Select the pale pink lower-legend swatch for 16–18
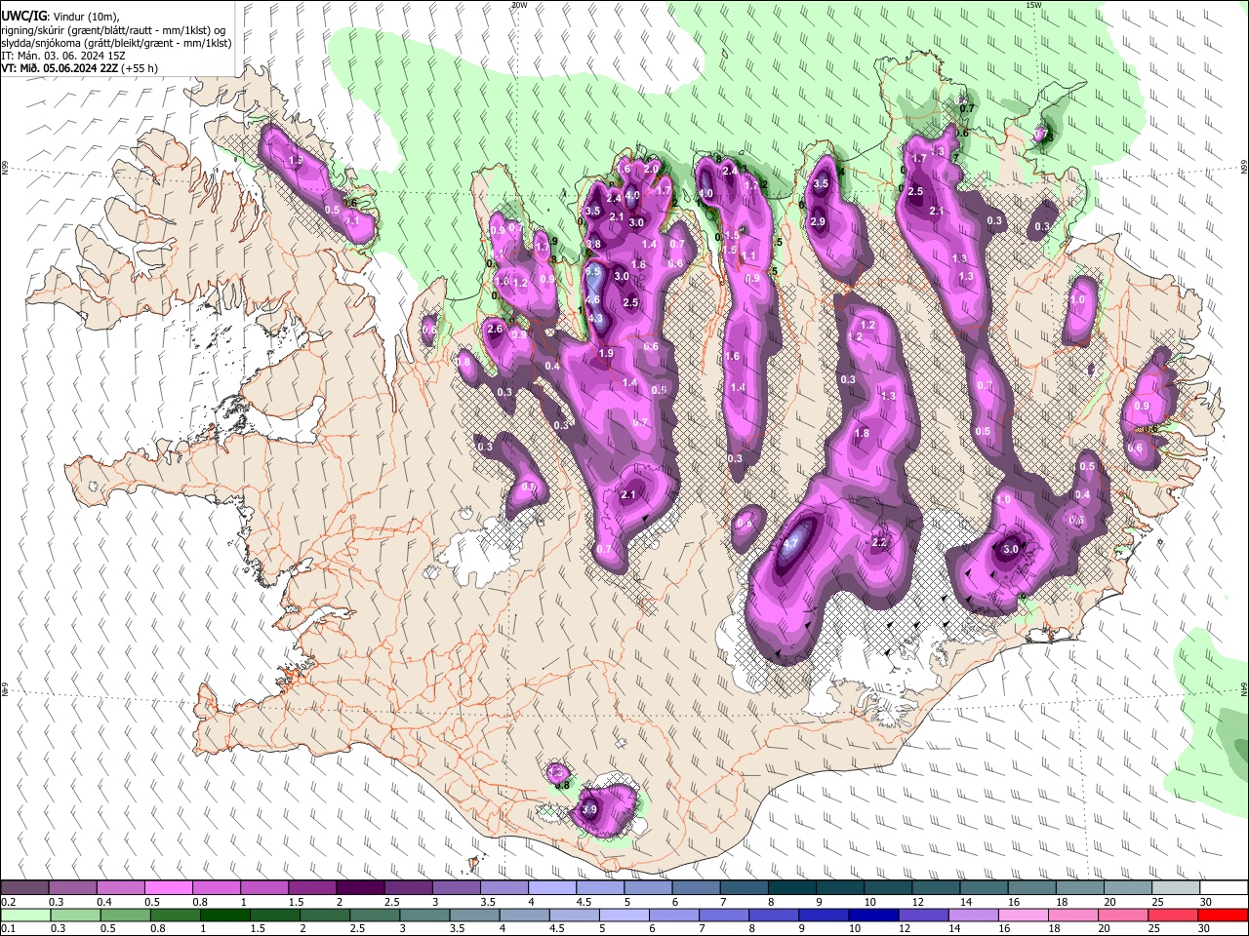This screenshot has height=936, width=1249. tap(1022, 915)
